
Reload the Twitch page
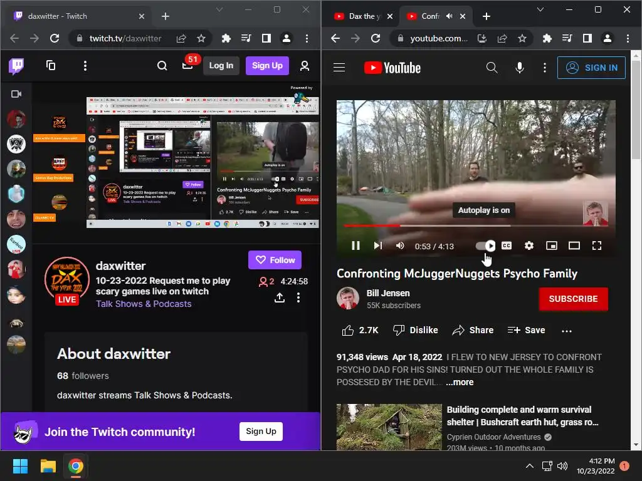pos(55,38)
